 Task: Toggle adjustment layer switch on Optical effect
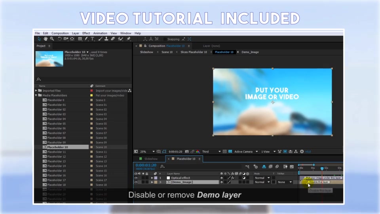click(244, 178)
